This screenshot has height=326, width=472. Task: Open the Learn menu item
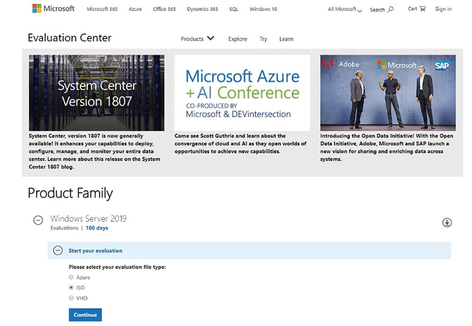coord(287,39)
